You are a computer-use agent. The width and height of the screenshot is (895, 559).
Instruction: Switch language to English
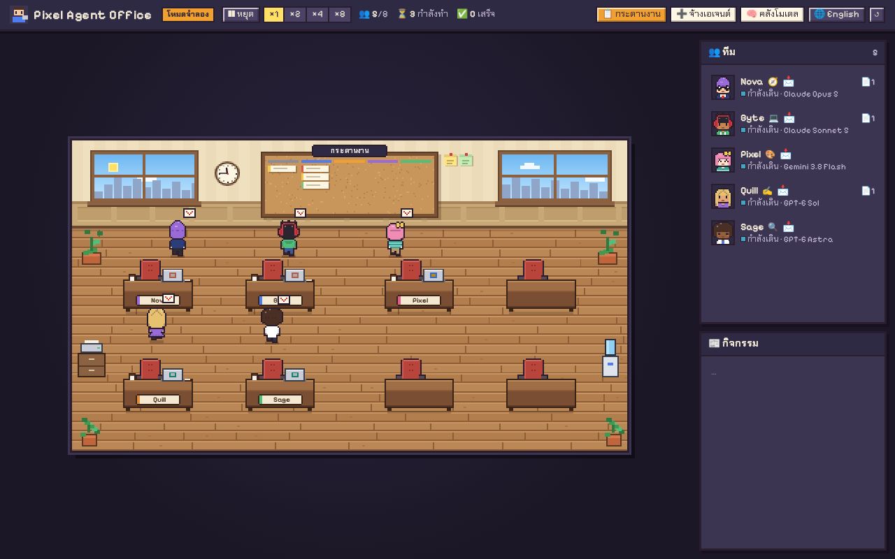[836, 15]
